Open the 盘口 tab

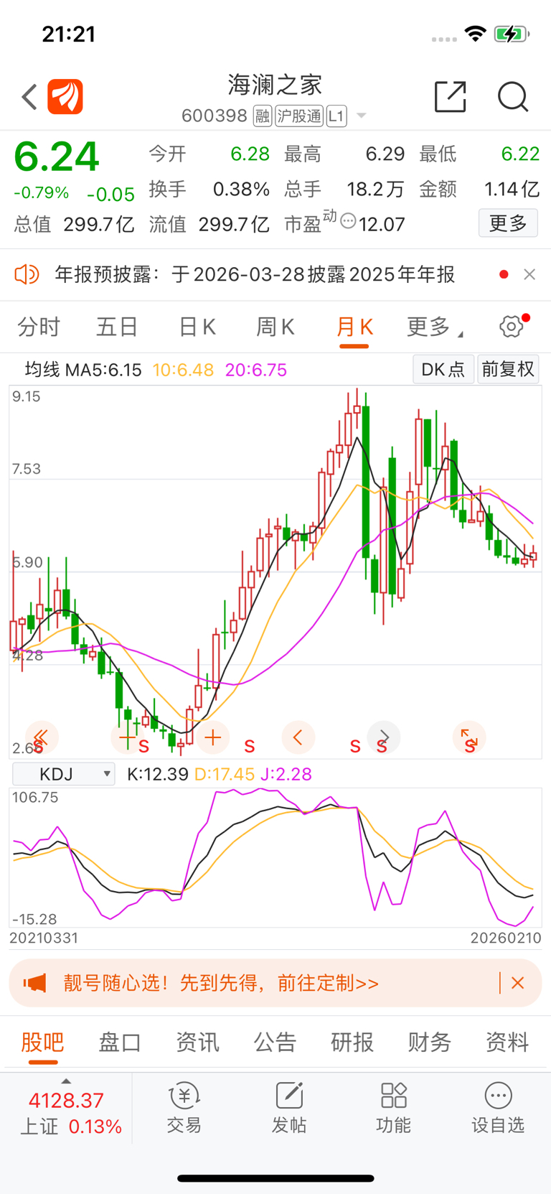120,1042
